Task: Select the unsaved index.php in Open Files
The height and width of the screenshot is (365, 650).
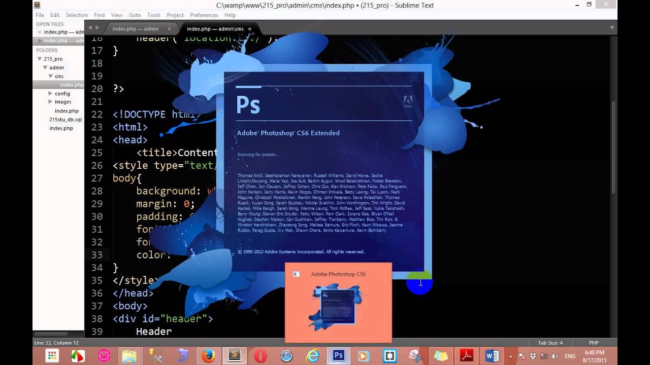Action: [x=58, y=41]
